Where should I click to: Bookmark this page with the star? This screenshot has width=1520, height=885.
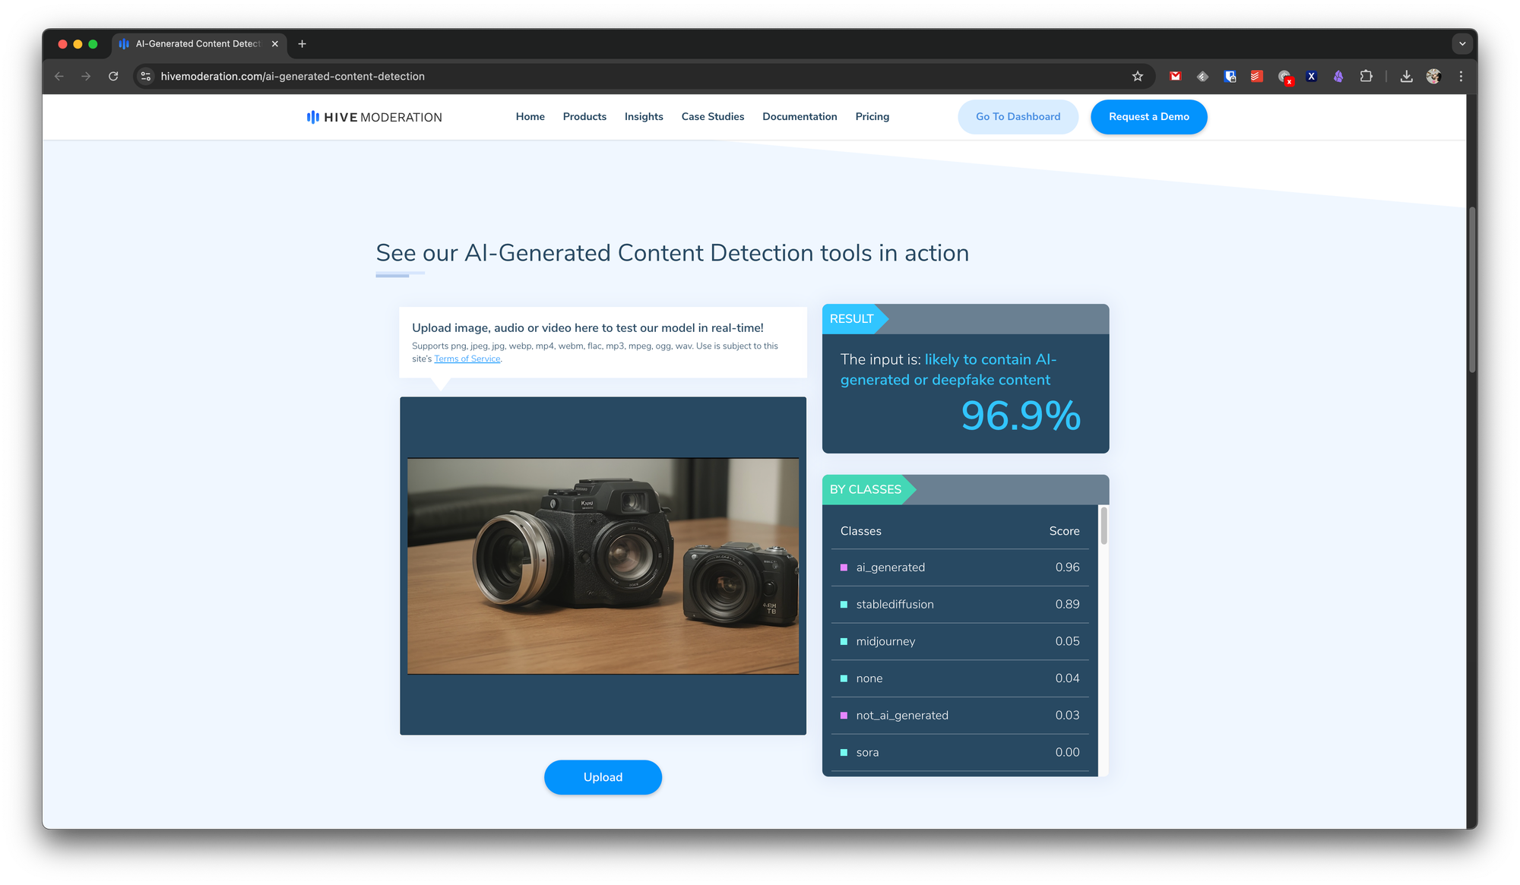pos(1138,76)
